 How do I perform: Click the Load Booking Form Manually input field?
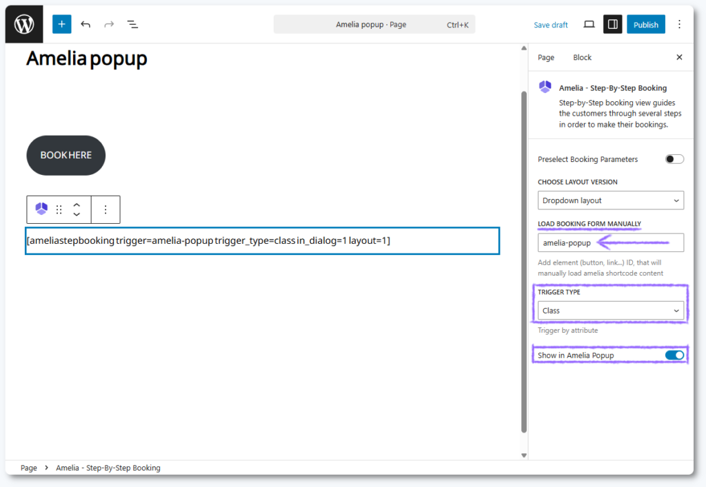[x=610, y=242]
